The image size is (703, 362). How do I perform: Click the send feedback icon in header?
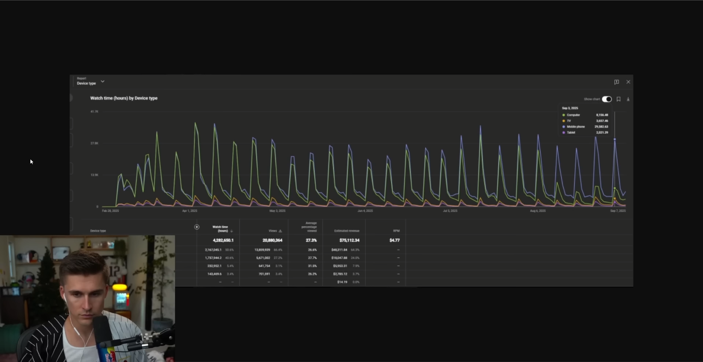[617, 82]
